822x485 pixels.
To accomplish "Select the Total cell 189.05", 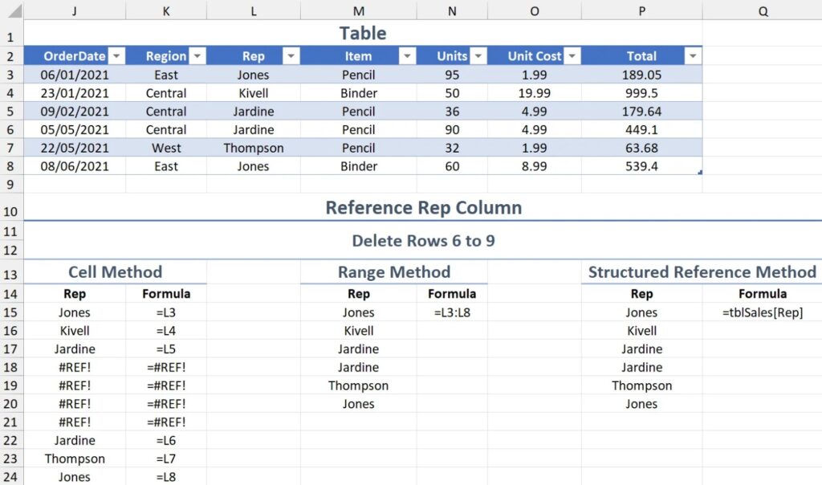I will pyautogui.click(x=641, y=75).
